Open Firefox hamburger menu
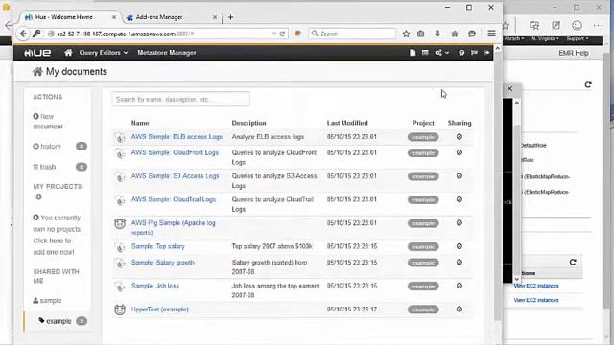614x345 pixels. click(491, 34)
